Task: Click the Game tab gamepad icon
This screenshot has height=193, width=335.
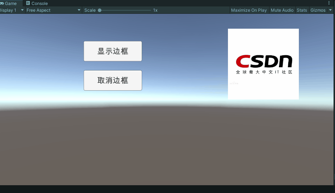Action: tap(2, 3)
